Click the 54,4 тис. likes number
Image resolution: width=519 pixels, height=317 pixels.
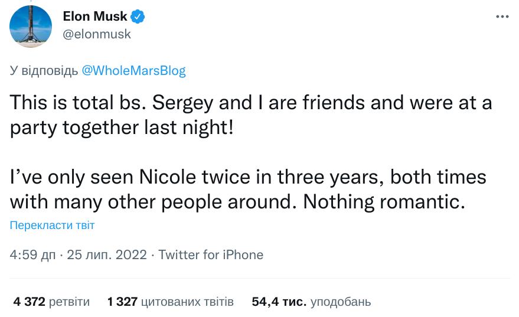point(279,302)
